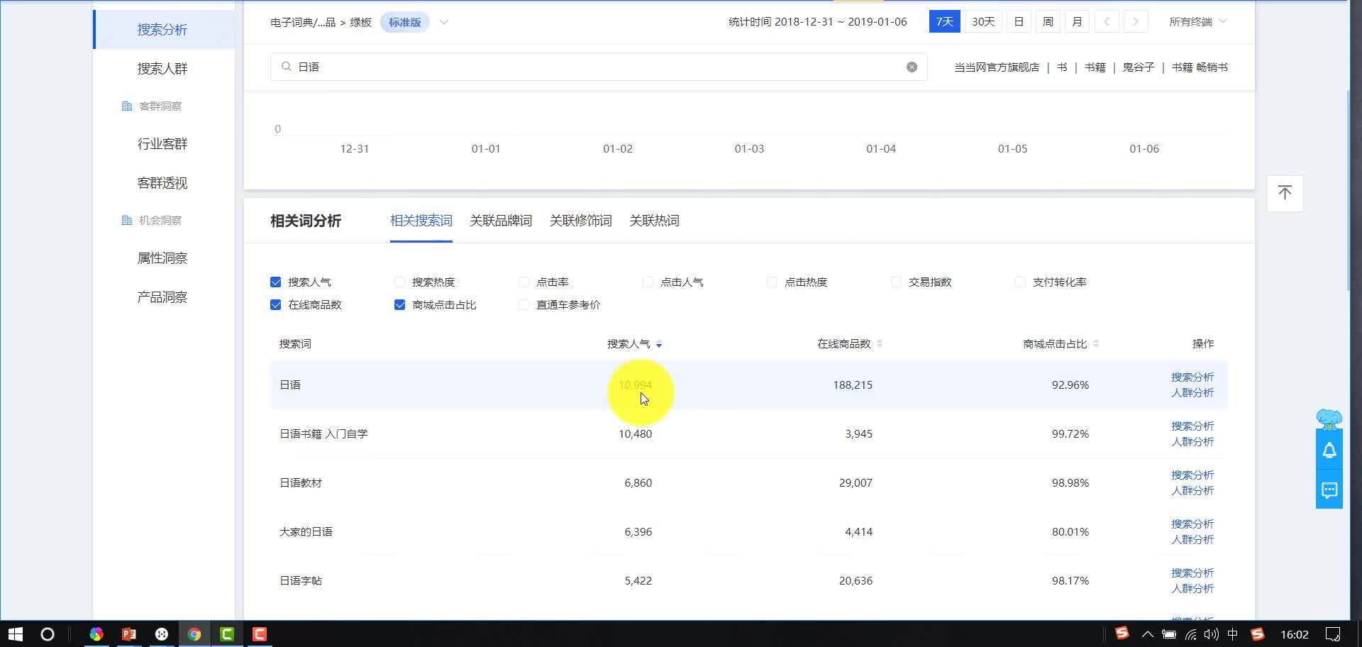Select the 30天 time range button

pos(982,22)
